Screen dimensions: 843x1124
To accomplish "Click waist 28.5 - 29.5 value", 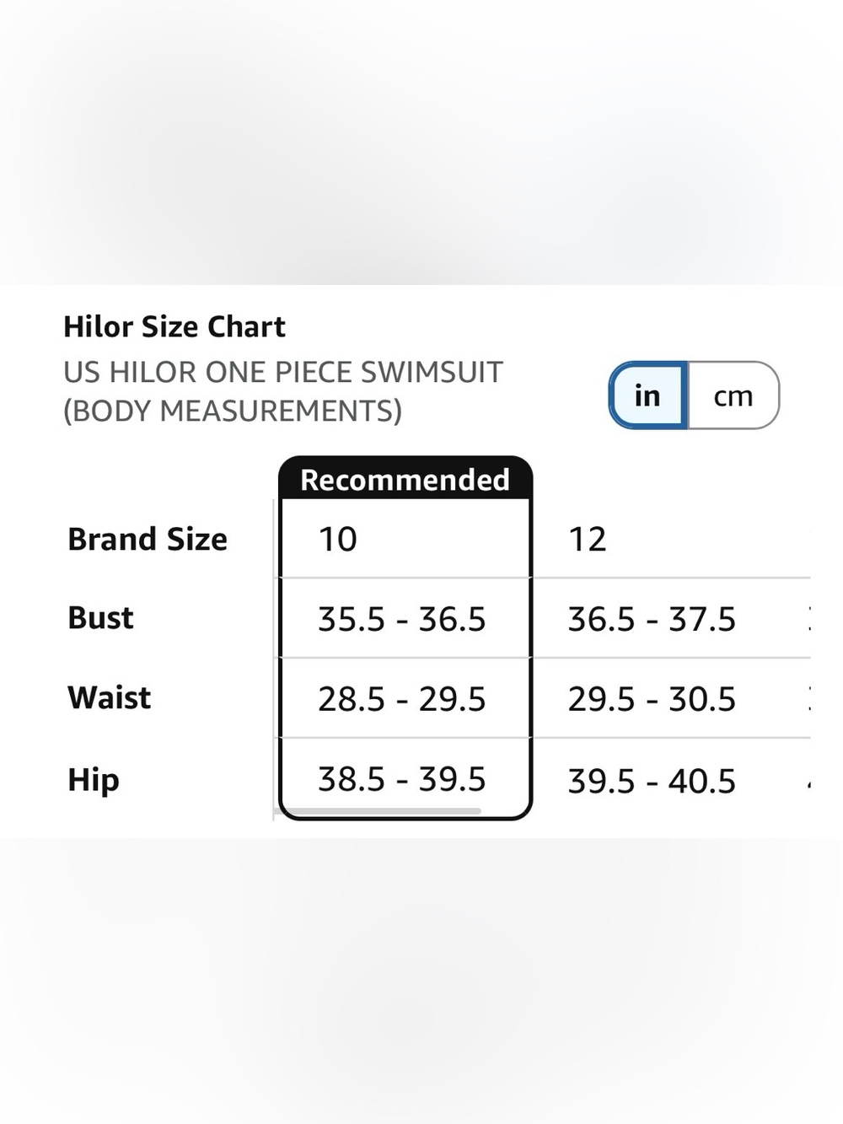I will 402,699.
